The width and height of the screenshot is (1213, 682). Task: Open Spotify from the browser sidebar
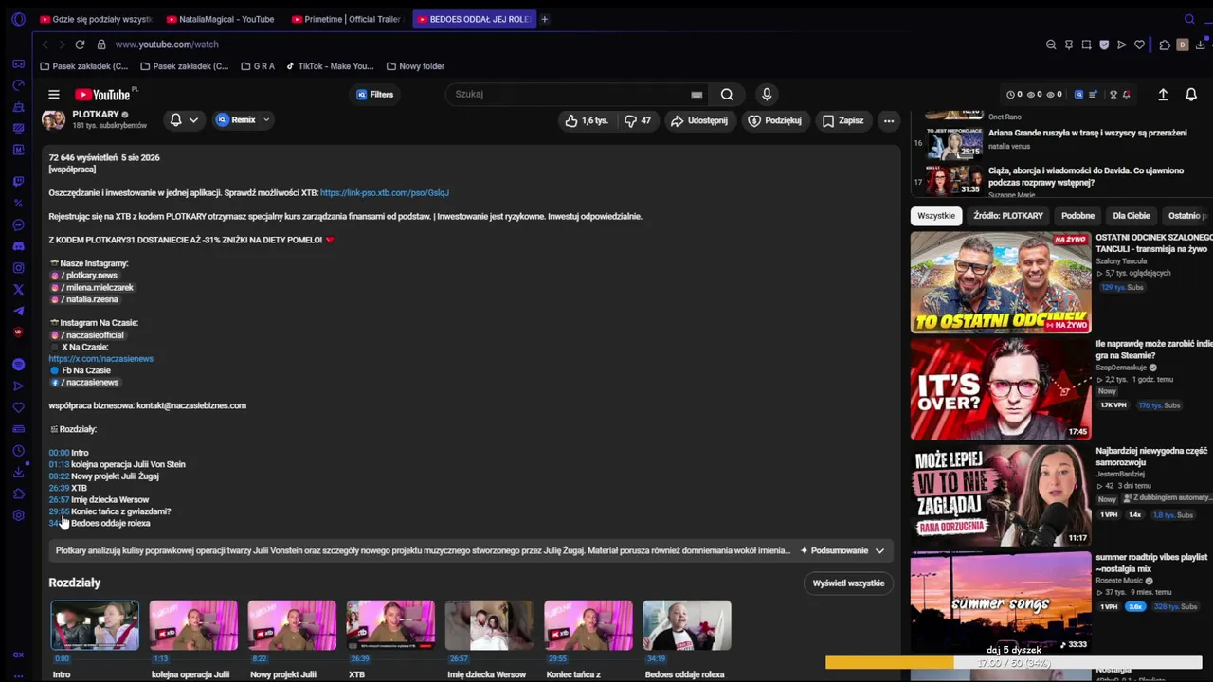(18, 365)
